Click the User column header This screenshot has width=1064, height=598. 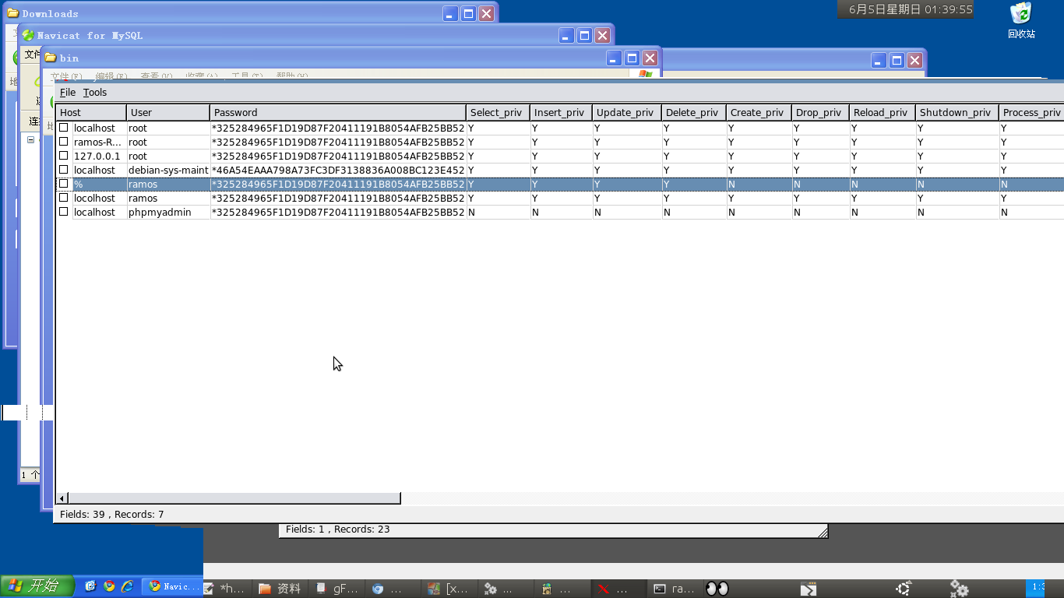point(168,112)
